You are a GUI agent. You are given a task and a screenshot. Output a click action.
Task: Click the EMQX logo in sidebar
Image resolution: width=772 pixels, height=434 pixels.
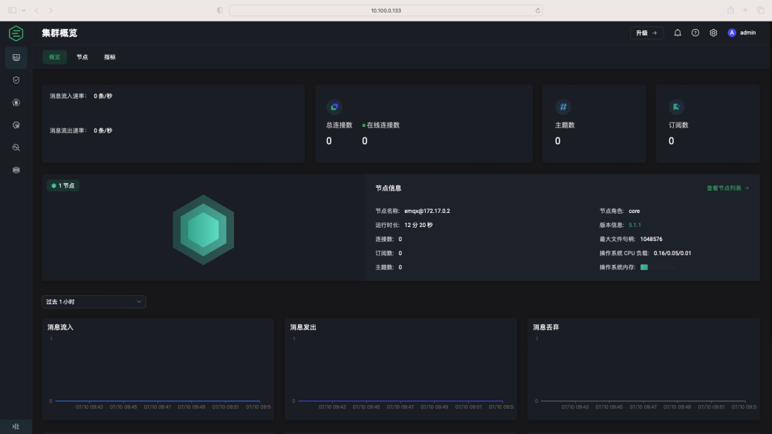tap(16, 33)
